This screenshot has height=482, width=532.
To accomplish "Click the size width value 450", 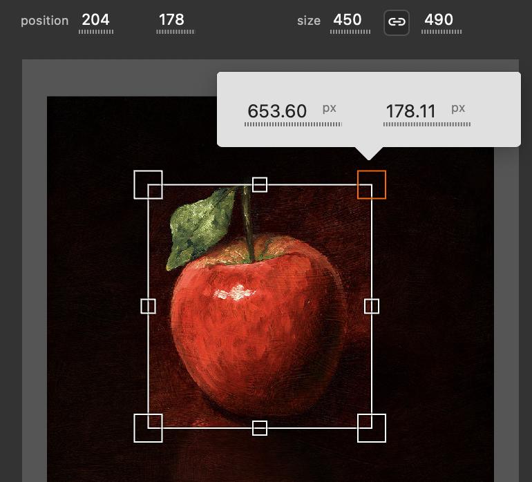I will point(347,19).
